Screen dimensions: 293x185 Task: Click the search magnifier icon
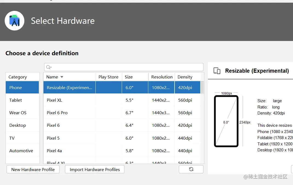[49, 67]
